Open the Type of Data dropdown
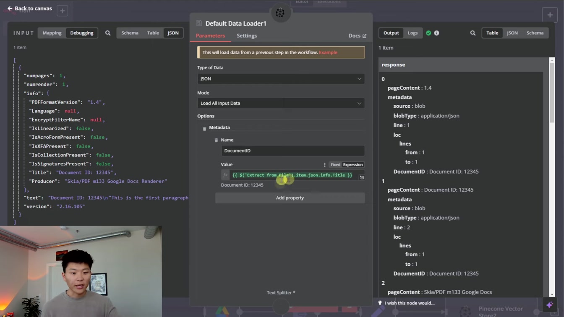The image size is (564, 317). pos(281,79)
